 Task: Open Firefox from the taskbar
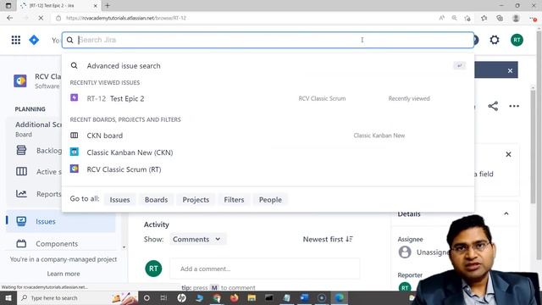click(235, 297)
